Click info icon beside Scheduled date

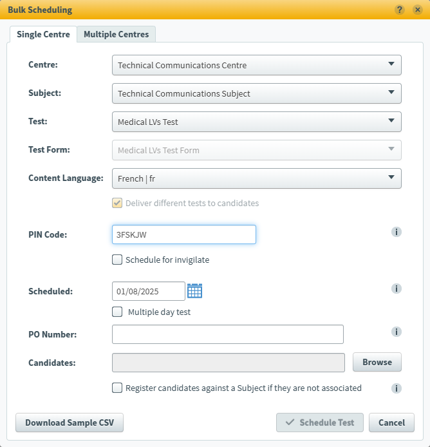(x=397, y=289)
